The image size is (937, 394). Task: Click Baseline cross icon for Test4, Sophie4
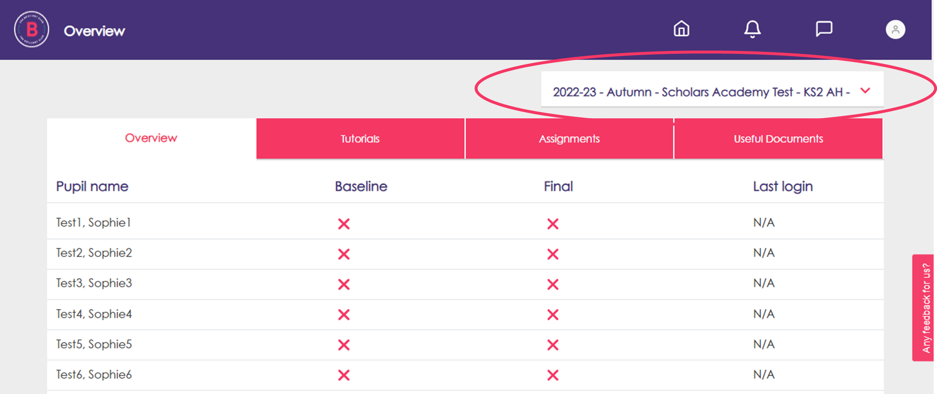click(x=344, y=315)
